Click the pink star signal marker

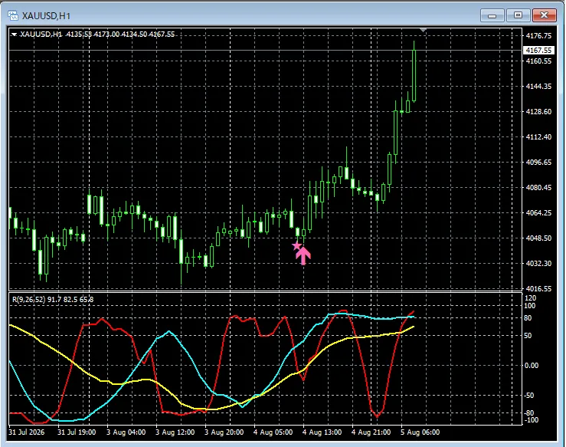[x=296, y=246]
